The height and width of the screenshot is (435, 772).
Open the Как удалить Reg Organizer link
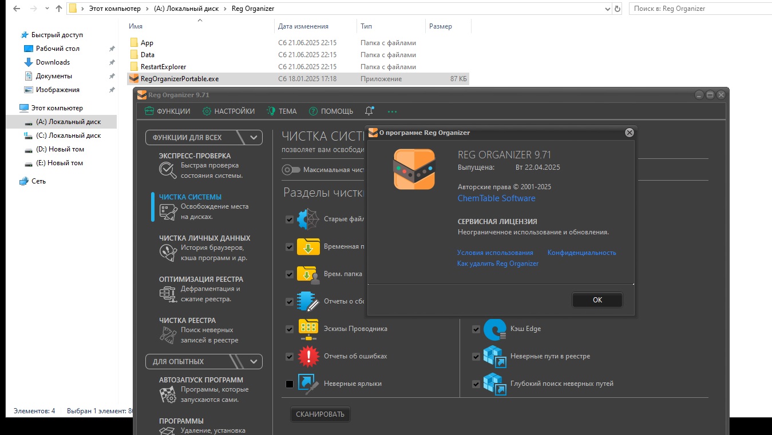498,264
